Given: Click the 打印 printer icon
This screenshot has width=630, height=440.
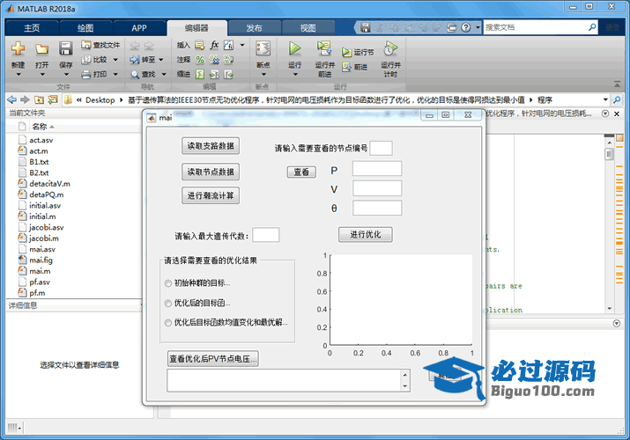Looking at the screenshot, I should pos(86,74).
